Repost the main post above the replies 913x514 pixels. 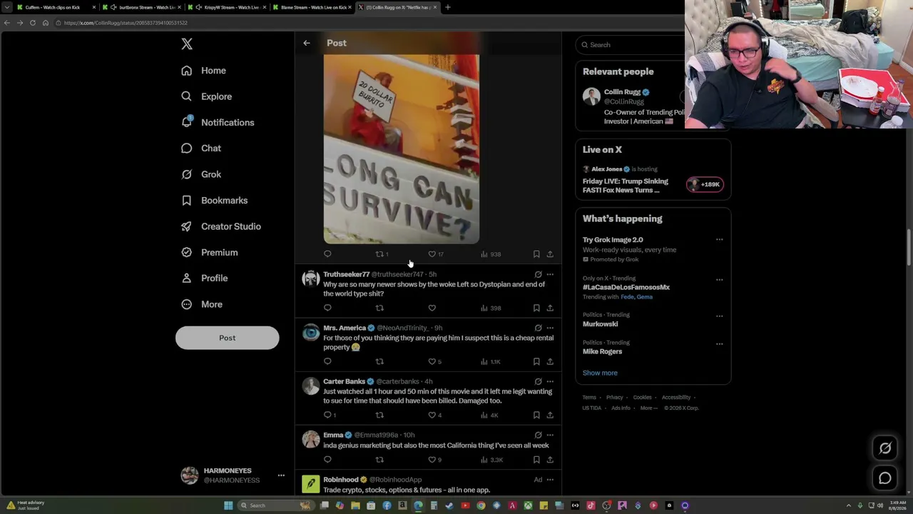pyautogui.click(x=379, y=254)
